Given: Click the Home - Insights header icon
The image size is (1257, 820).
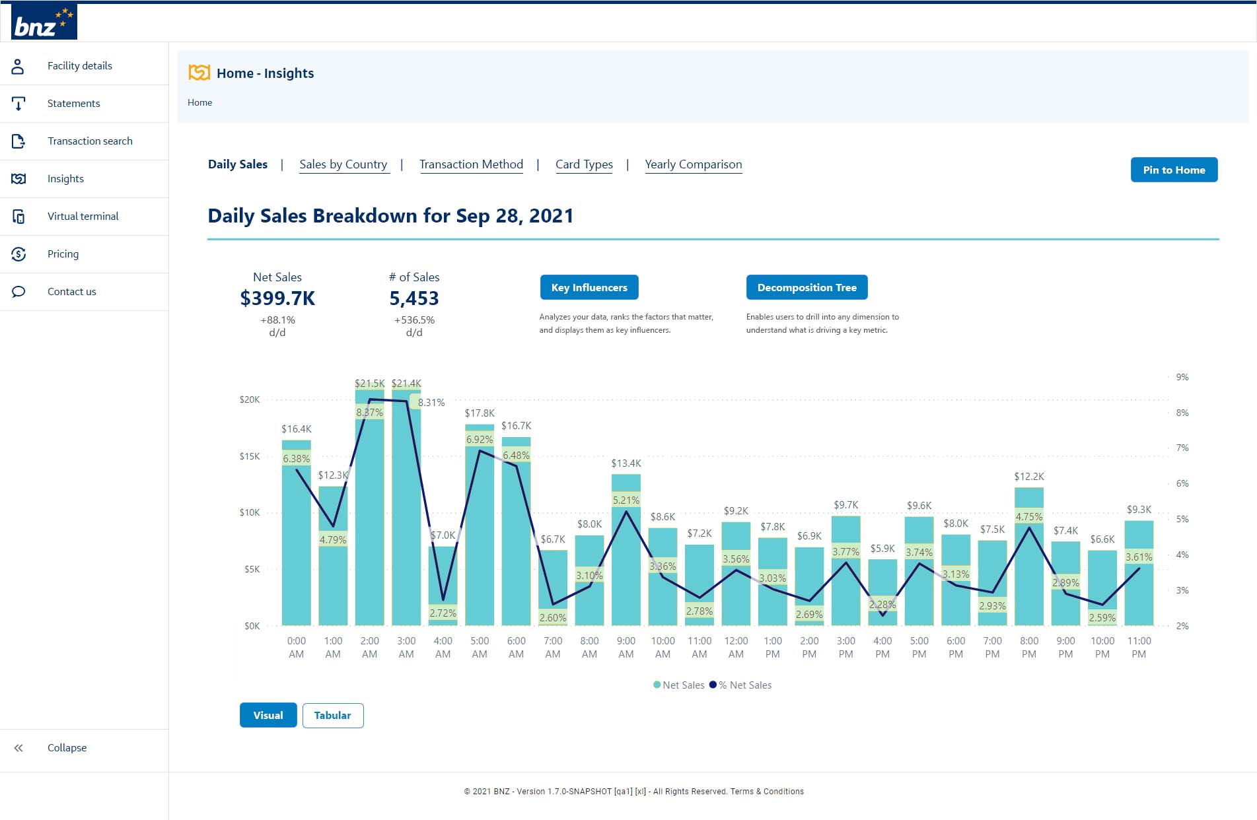Looking at the screenshot, I should (x=199, y=73).
